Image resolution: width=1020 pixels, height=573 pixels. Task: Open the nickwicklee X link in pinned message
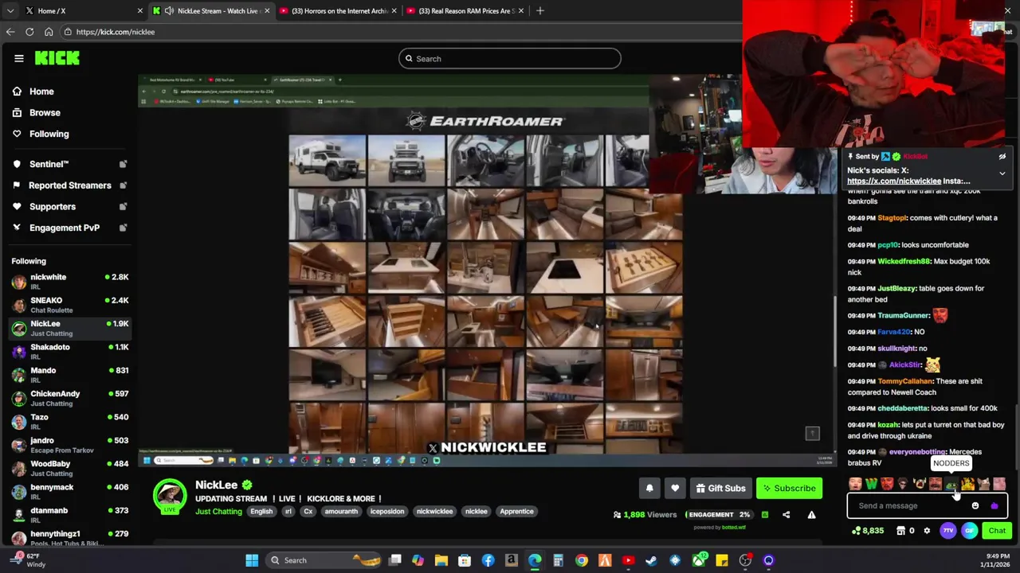(x=894, y=181)
